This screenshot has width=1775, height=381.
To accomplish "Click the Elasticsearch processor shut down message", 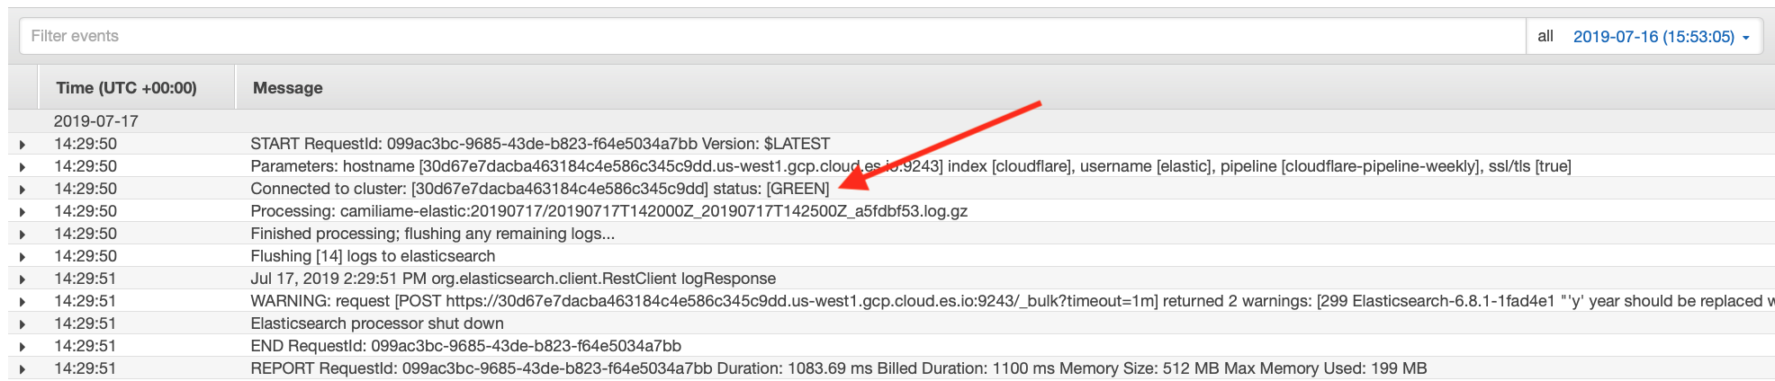I will (377, 323).
